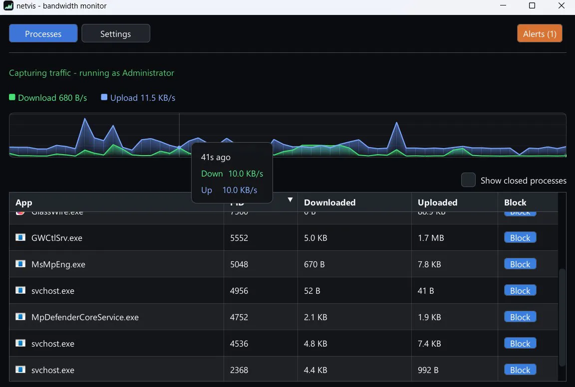575x387 pixels.
Task: Click PID value 5552
Action: [239, 238]
